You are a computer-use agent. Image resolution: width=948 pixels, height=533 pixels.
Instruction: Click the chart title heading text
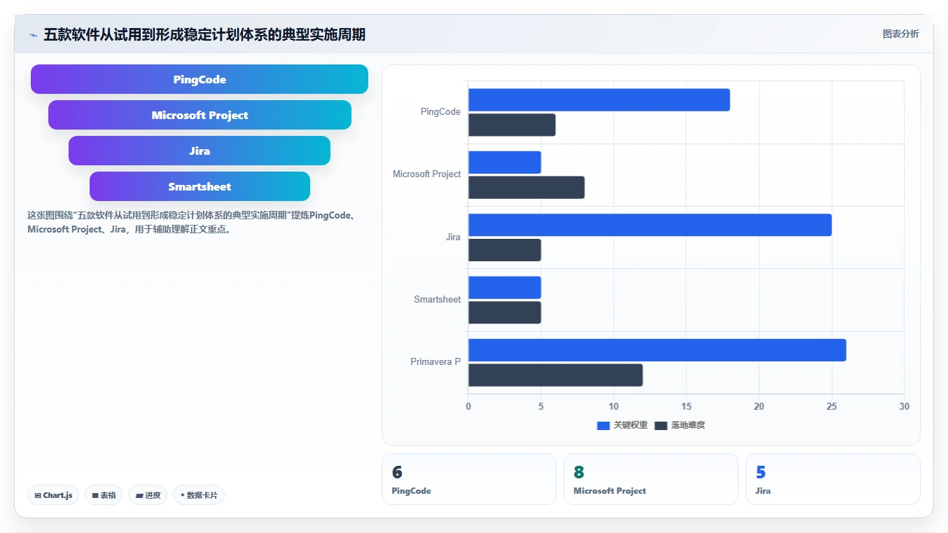coord(204,34)
